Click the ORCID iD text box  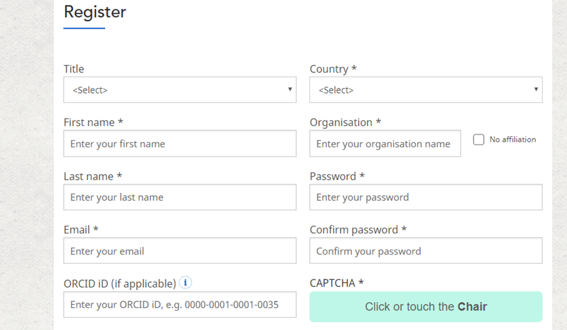click(180, 304)
